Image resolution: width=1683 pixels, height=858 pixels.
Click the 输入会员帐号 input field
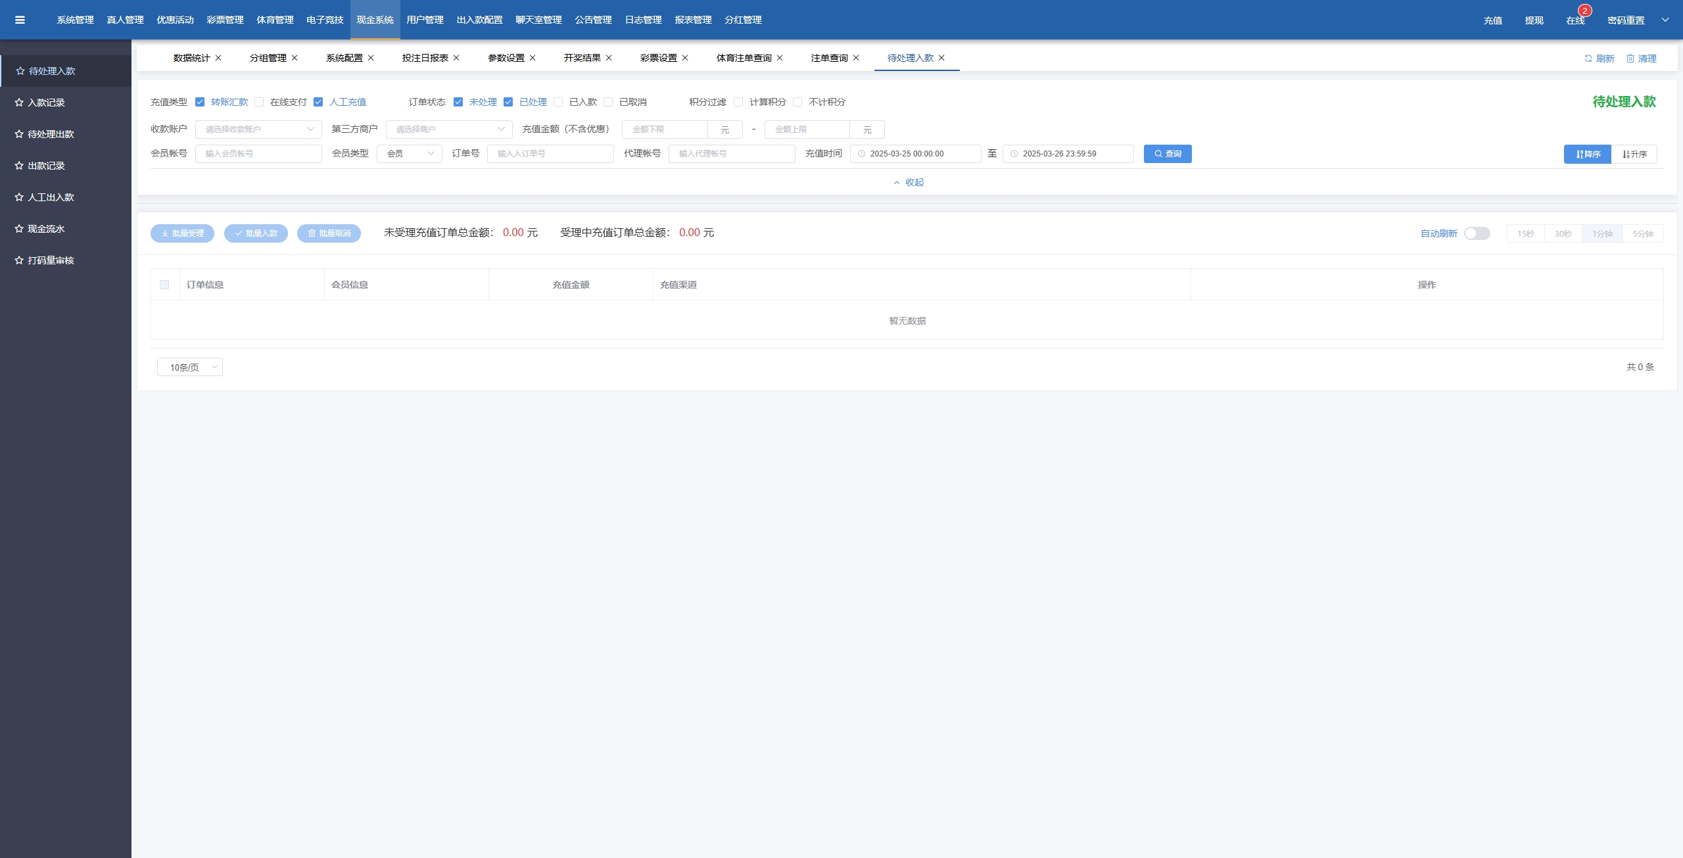[258, 154]
